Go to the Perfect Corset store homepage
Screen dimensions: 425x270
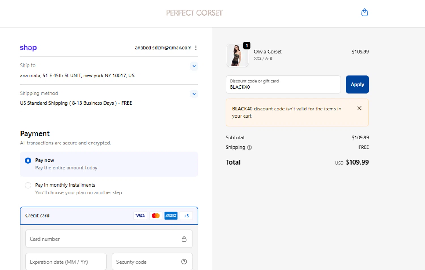[194, 13]
